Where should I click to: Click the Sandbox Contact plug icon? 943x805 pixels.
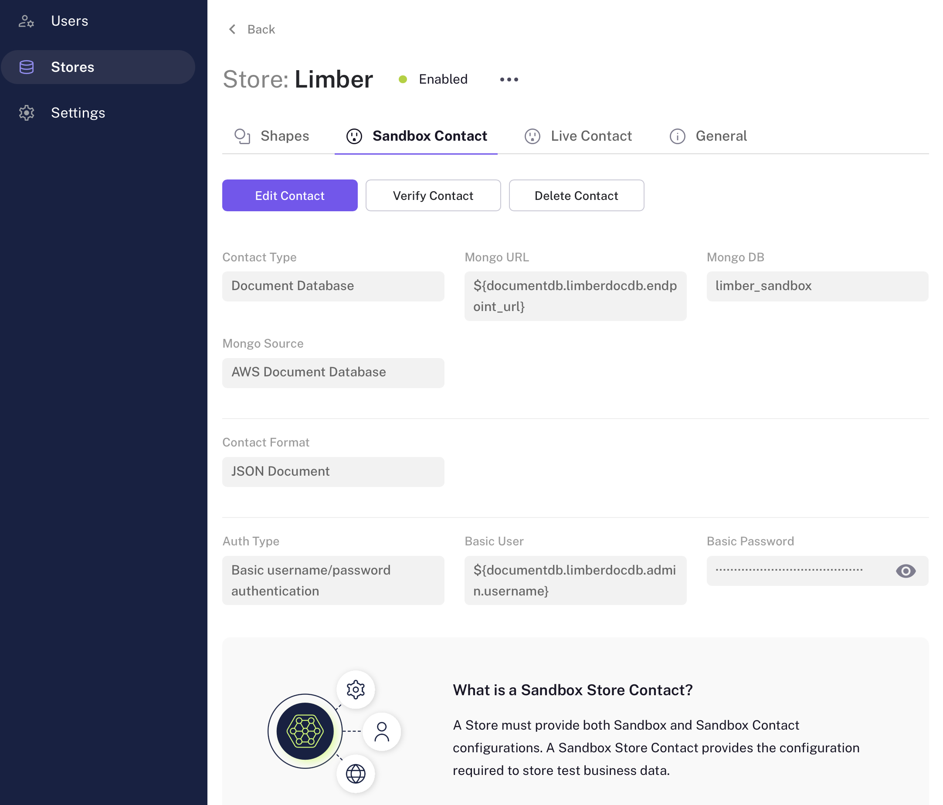tap(354, 136)
